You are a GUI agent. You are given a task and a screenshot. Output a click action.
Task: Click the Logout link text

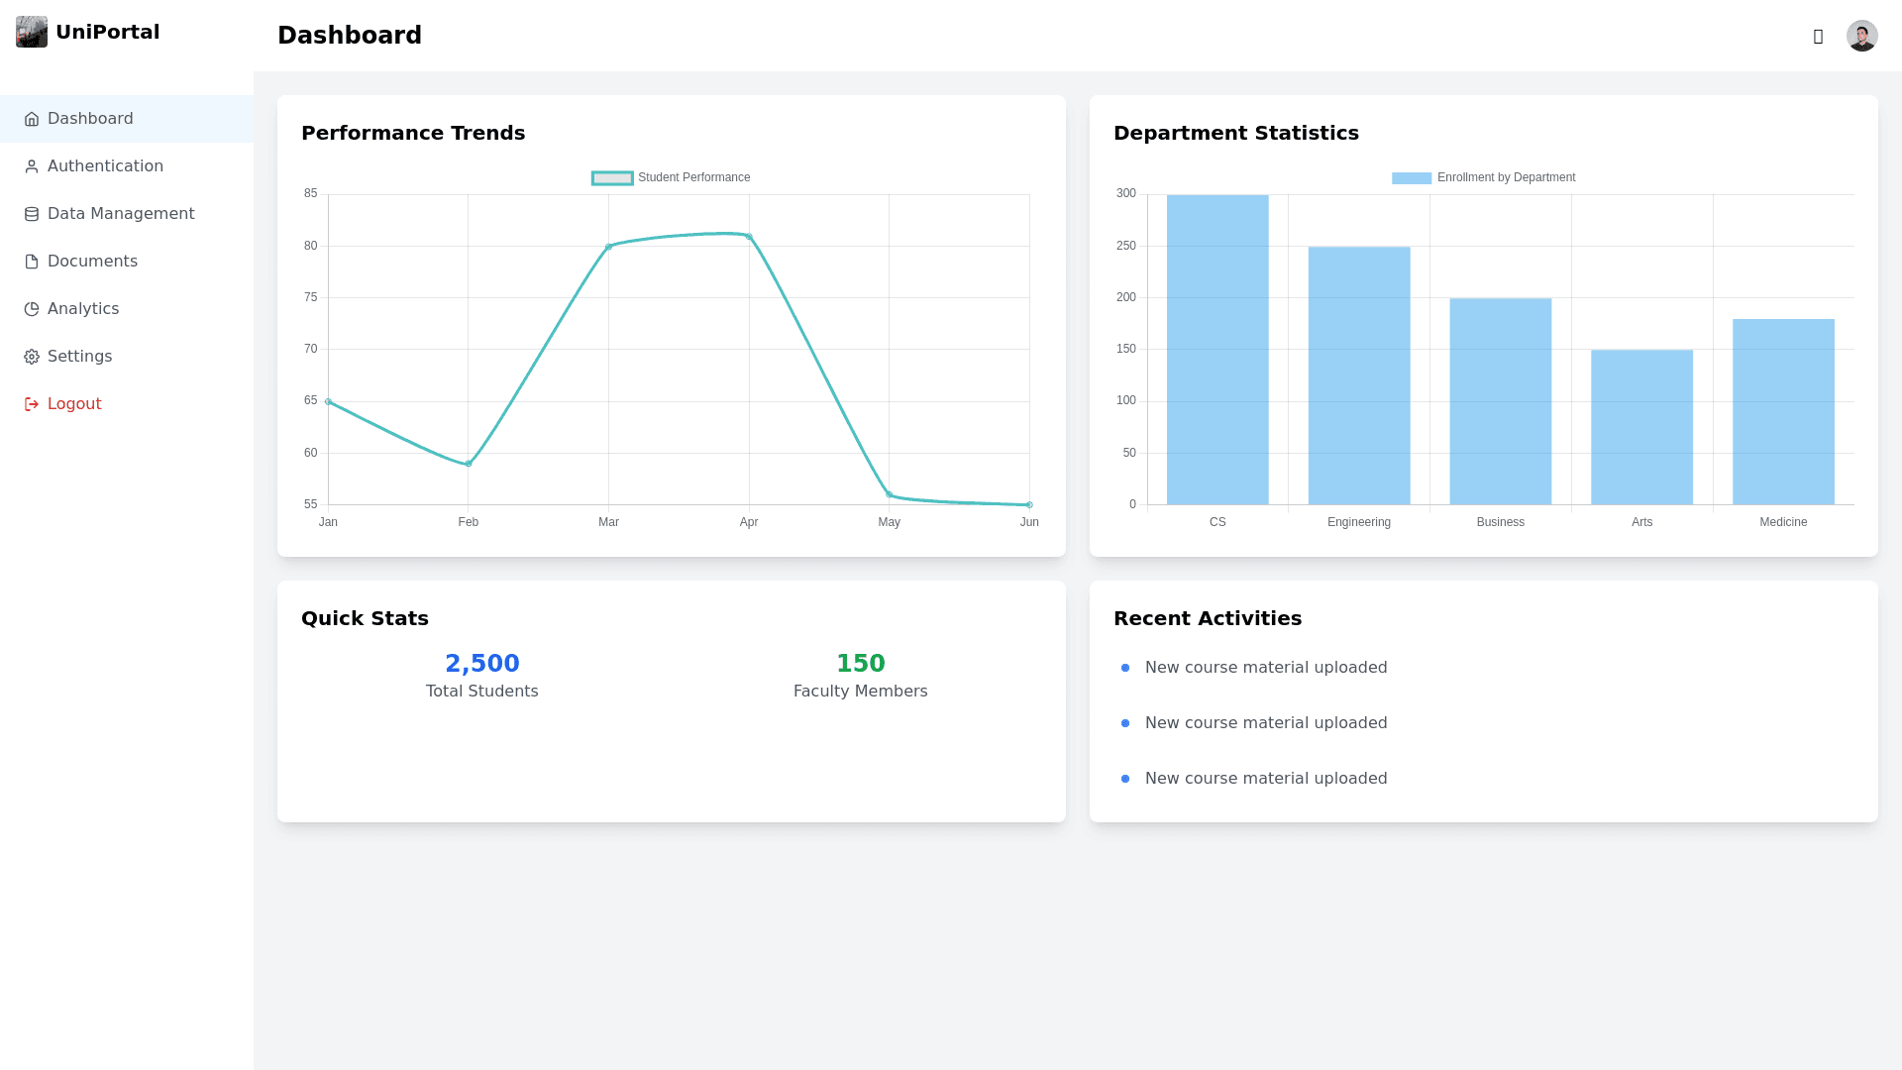74,404
